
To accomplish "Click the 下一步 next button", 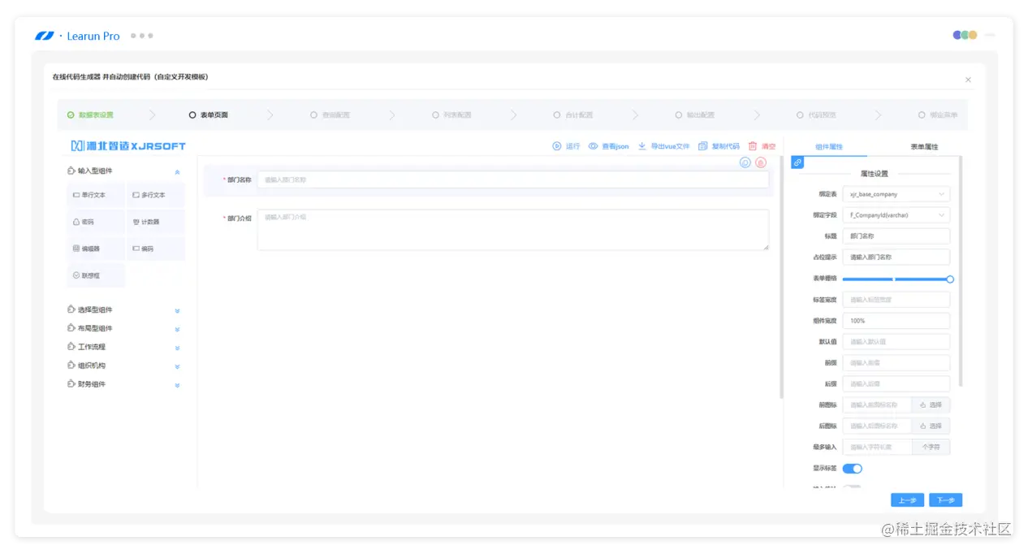I will coord(946,500).
